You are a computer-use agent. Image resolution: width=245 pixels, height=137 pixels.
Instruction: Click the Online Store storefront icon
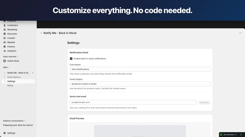5,61
